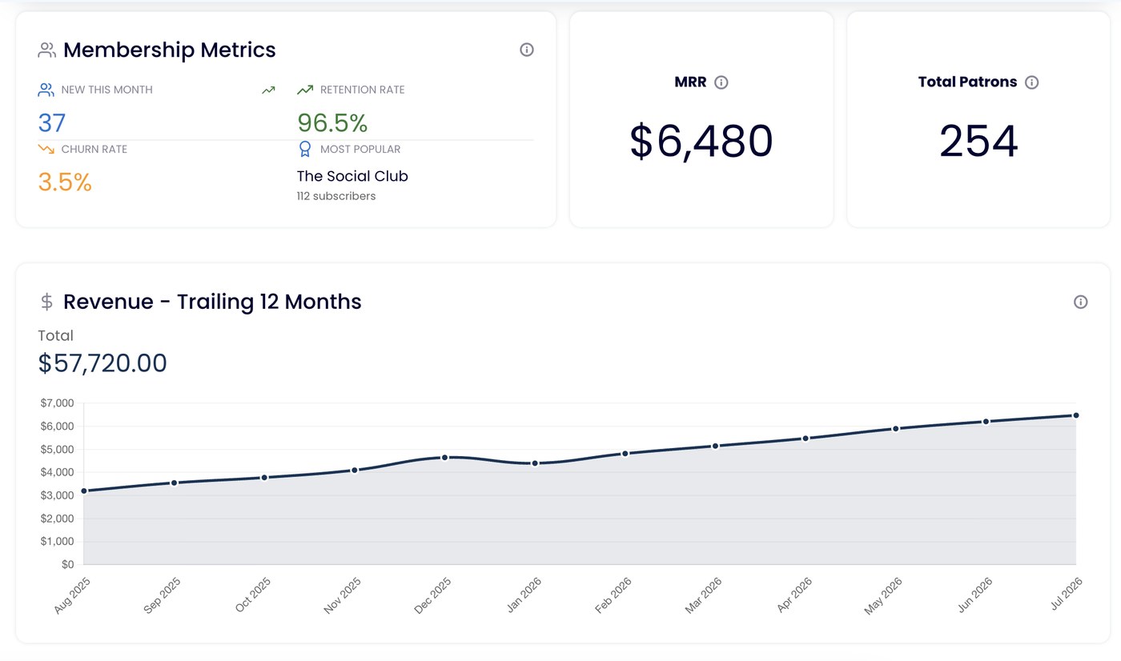Click the people icon beside Membership Metrics title
The width and height of the screenshot is (1121, 661).
tap(46, 50)
